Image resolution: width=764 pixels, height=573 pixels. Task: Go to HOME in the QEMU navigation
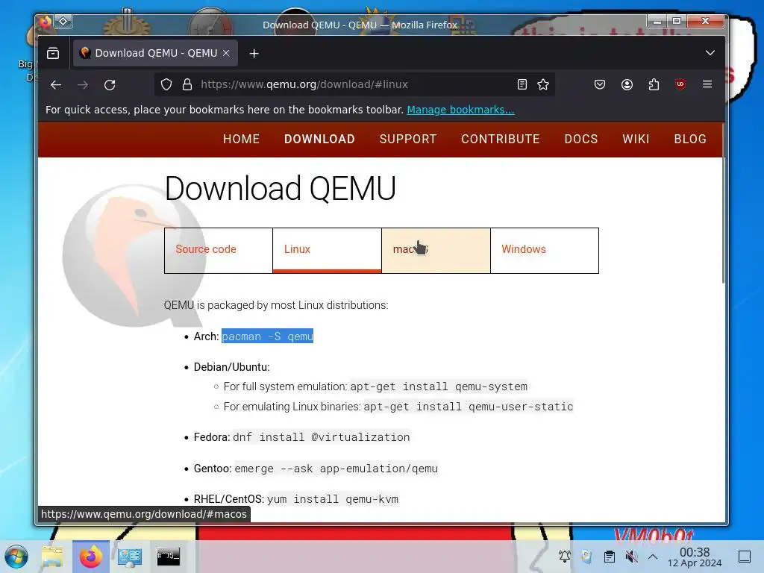[x=241, y=140]
